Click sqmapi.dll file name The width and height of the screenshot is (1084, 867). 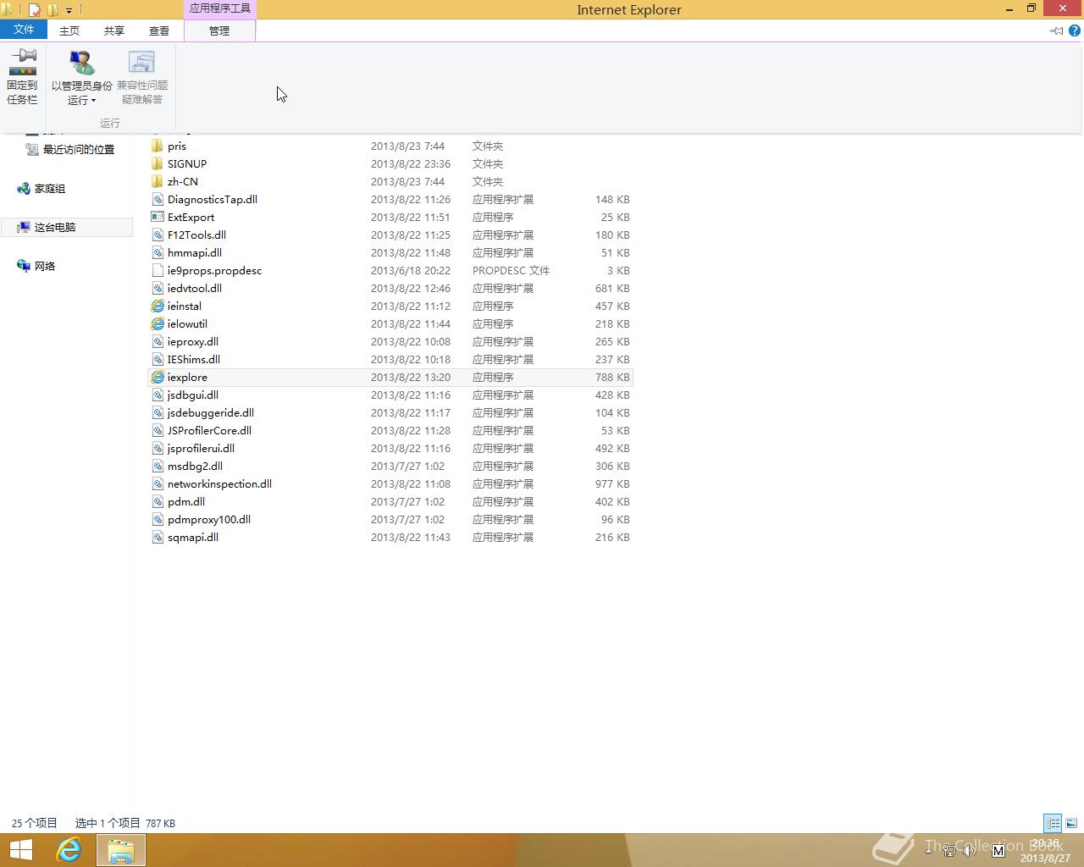(193, 538)
